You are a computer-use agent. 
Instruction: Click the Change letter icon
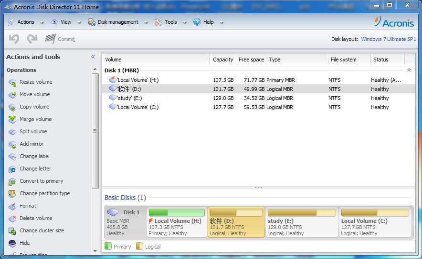pos(12,169)
